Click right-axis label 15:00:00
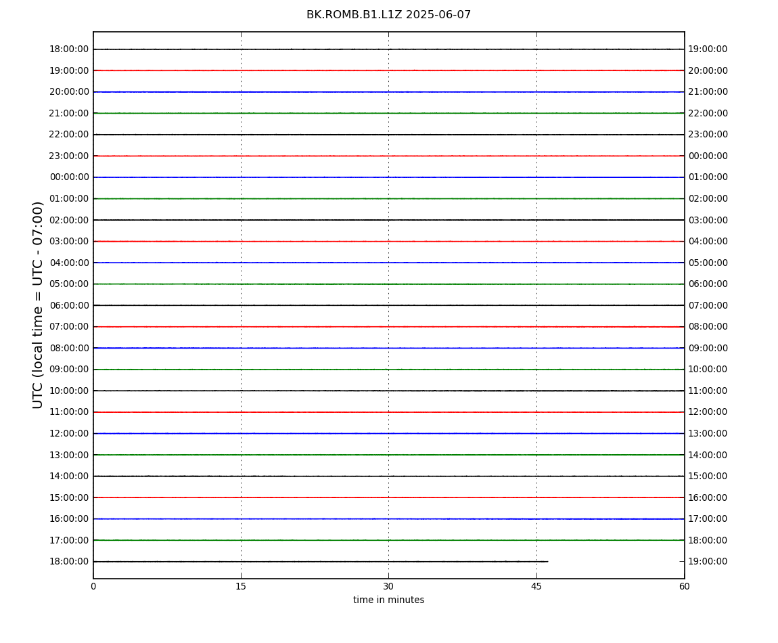 point(708,476)
